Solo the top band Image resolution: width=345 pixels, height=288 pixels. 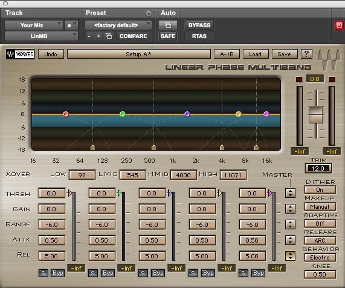[x=243, y=273]
